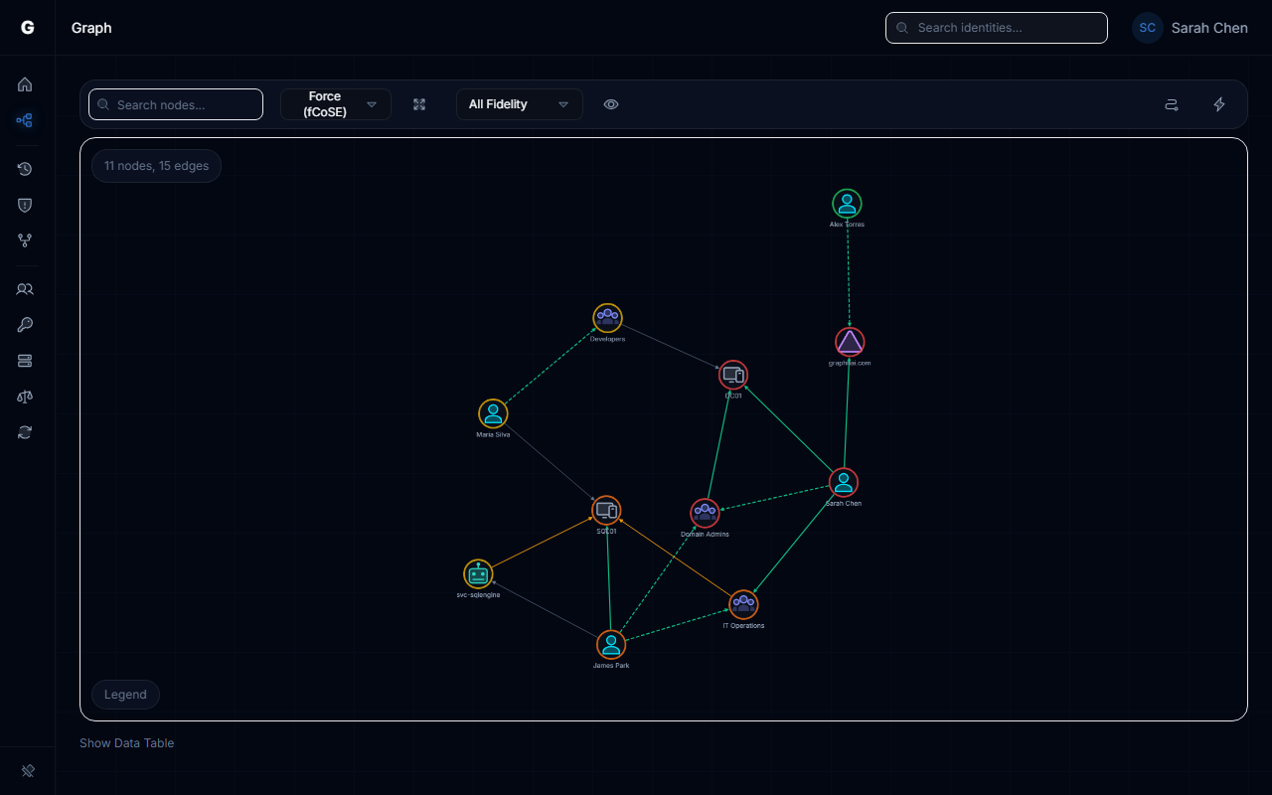Viewport: 1272px width, 795px height.
Task: Click the fit-to-screen icon in the toolbar
Action: 419,104
